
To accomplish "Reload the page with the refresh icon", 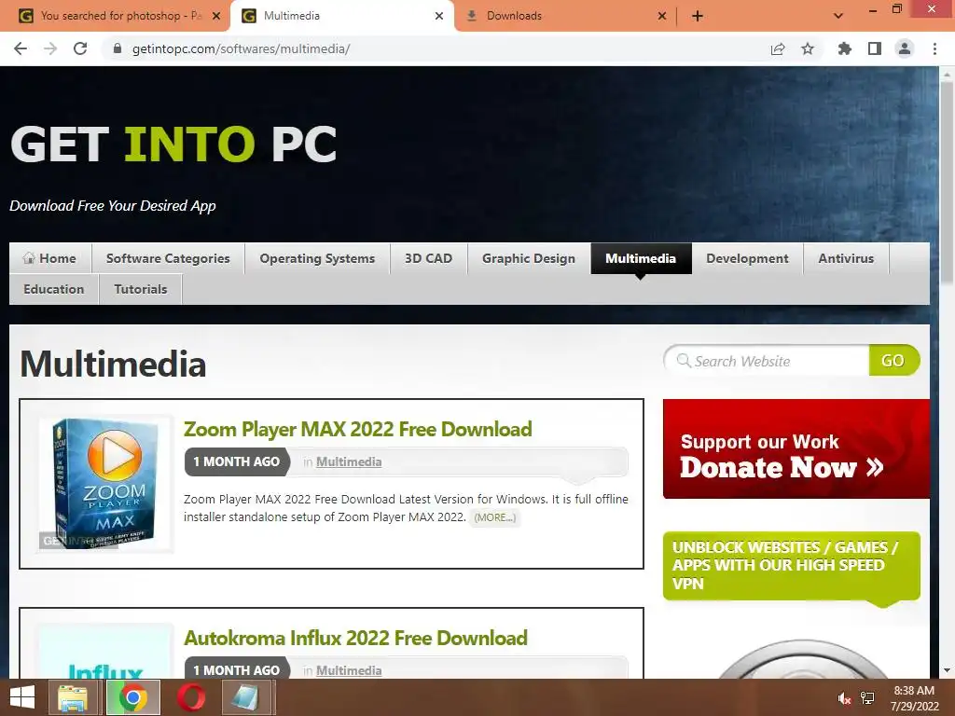I will 80,48.
